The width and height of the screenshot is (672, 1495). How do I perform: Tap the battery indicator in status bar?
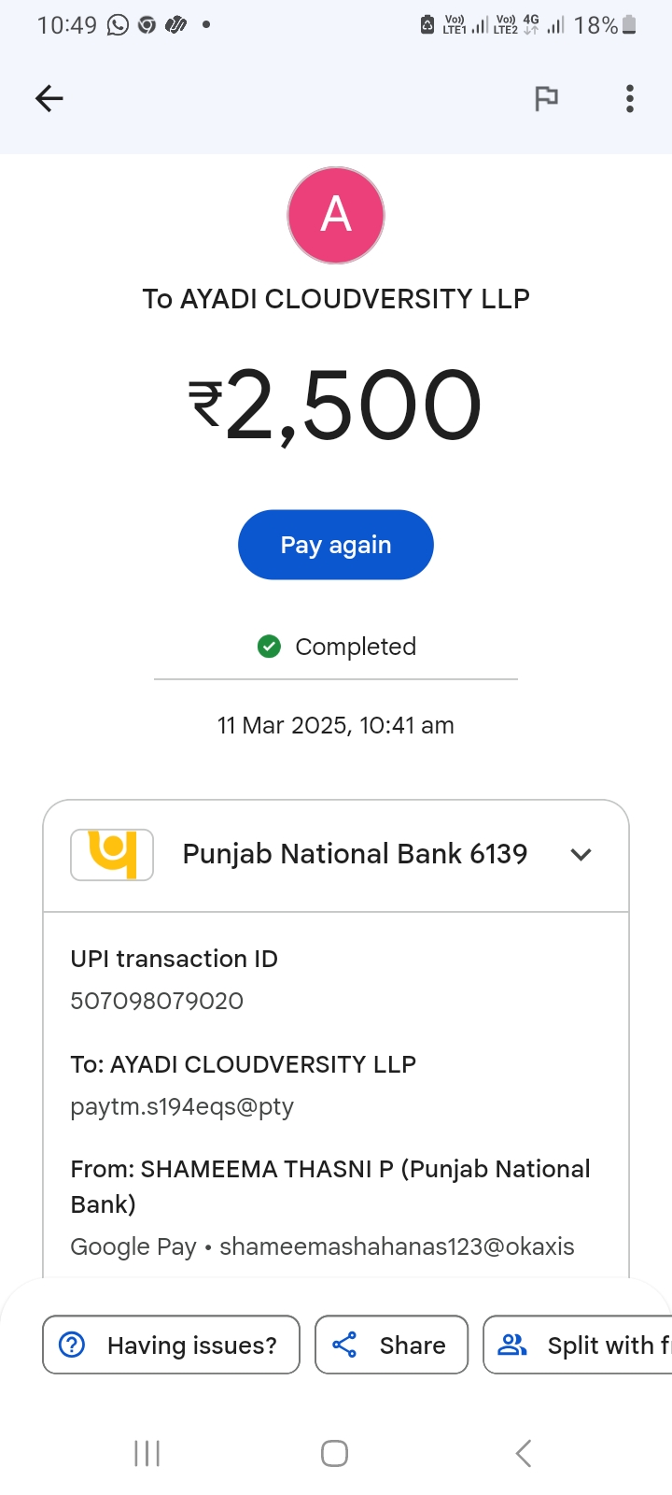click(x=629, y=25)
